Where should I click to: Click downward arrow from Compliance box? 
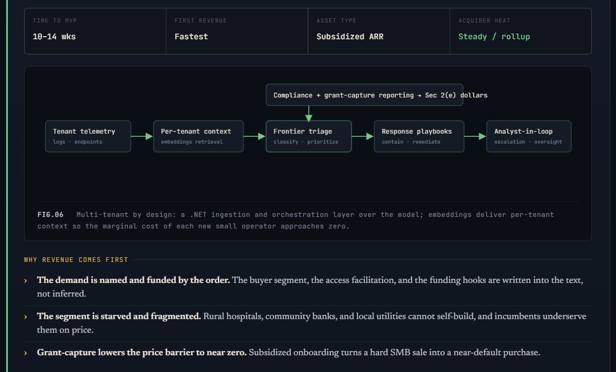coord(309,113)
